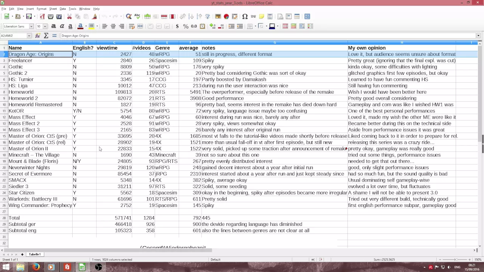The height and width of the screenshot is (272, 484).
Task: Toggle Center Horizontally alignment
Action: point(113,26)
